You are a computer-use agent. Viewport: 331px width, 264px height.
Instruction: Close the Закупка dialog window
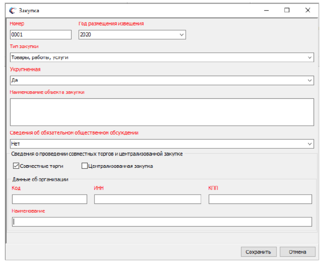[308, 10]
